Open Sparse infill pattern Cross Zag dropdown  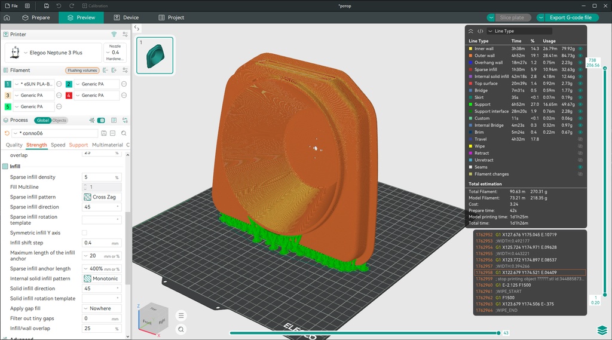[102, 197]
